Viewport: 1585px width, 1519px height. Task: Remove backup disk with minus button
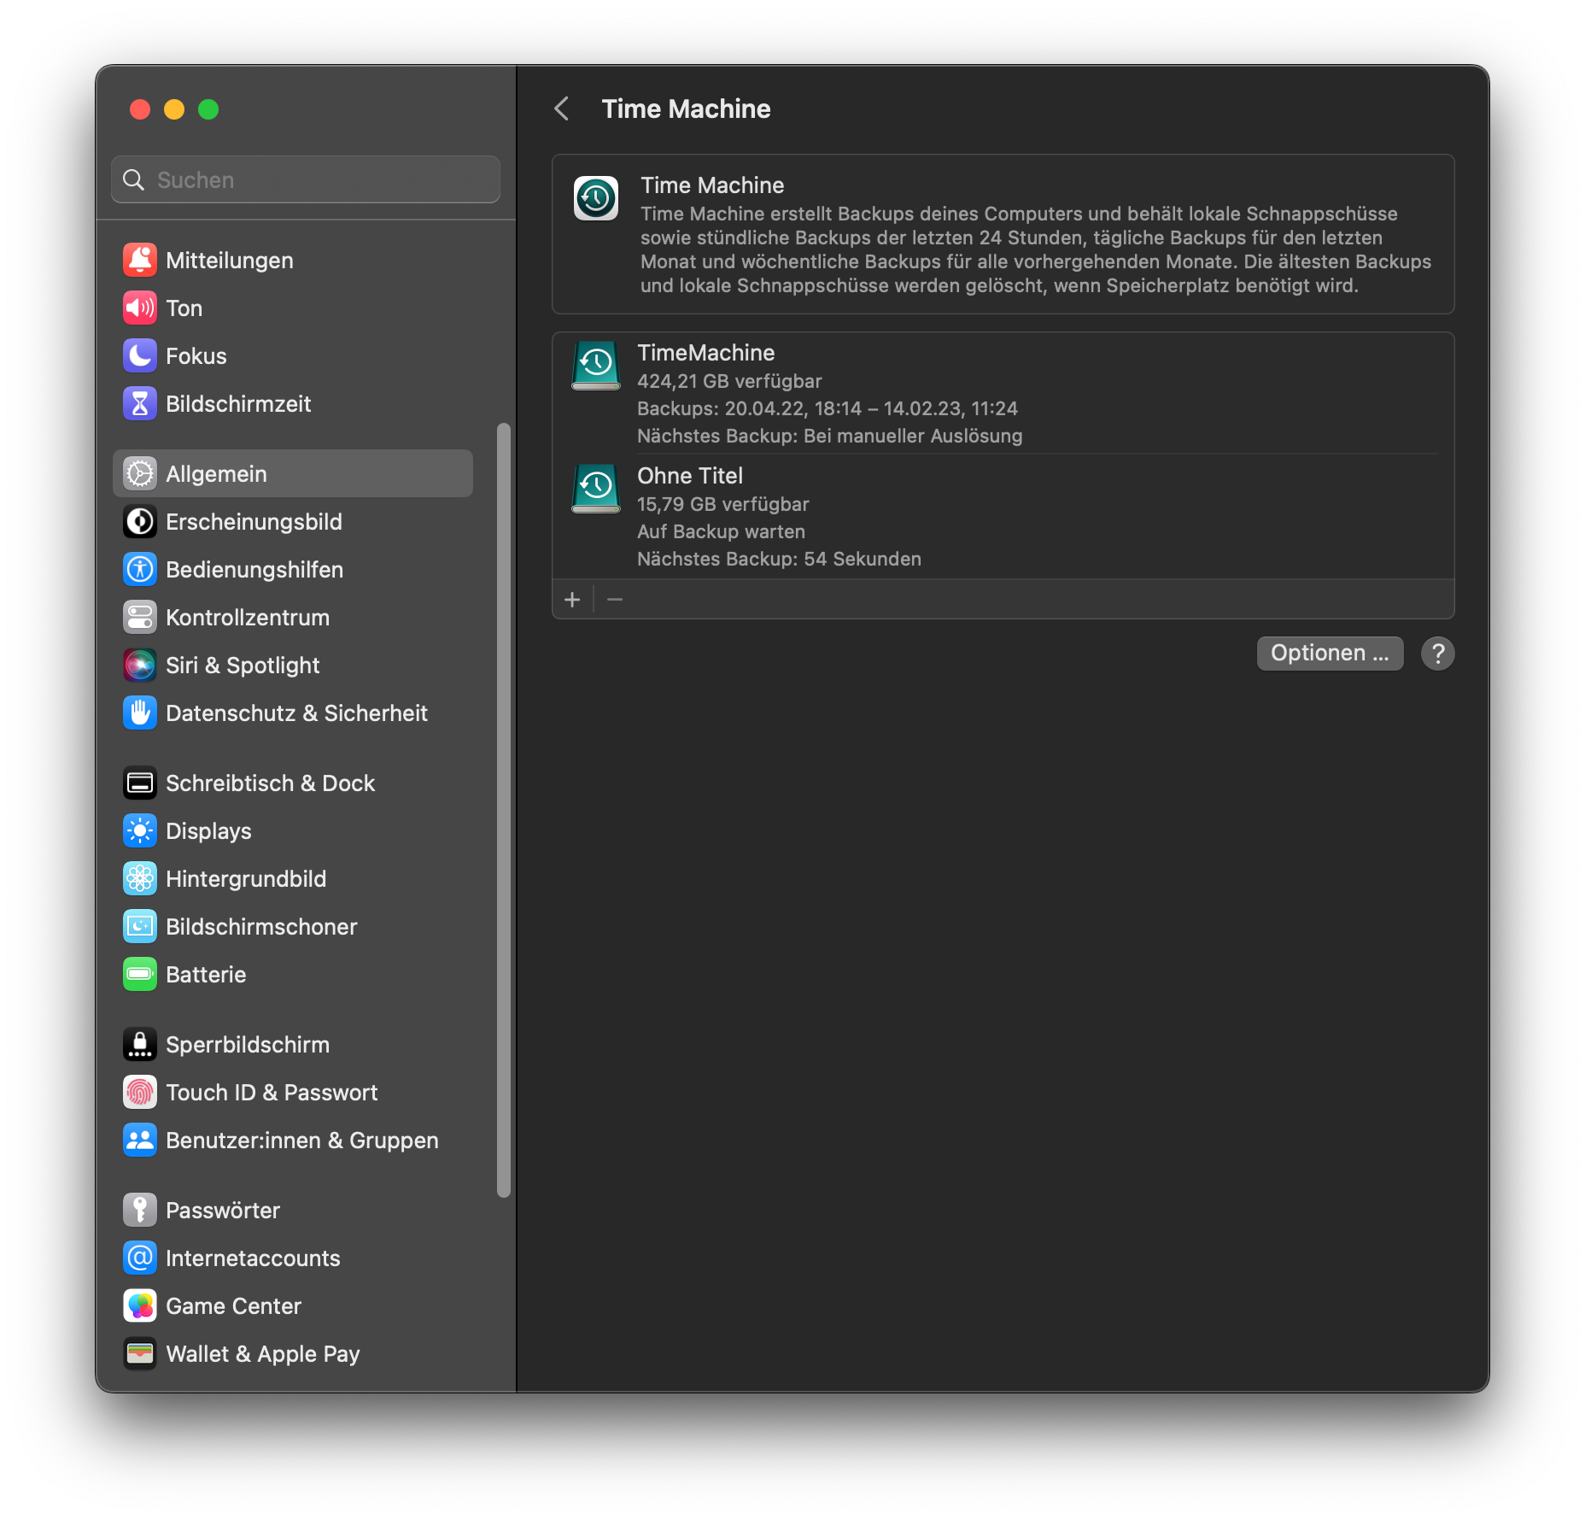coord(615,600)
